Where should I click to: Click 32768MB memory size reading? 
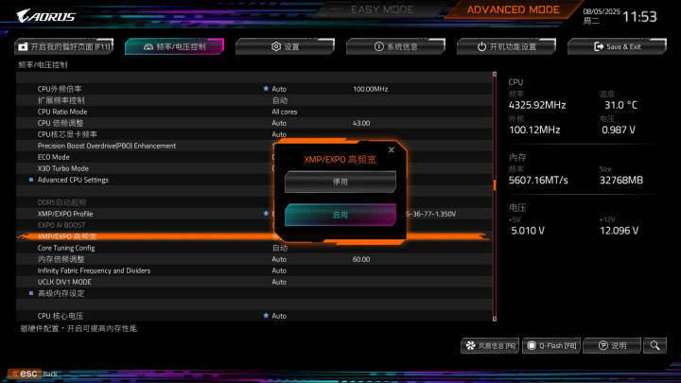[621, 181]
